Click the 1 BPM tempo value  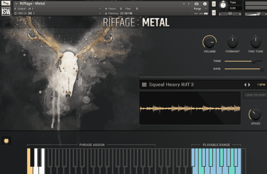(x=261, y=85)
